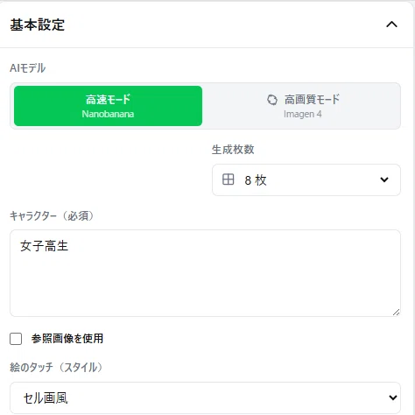
Task: Click the grid icon in 生成枚数 selector
Action: [228, 179]
